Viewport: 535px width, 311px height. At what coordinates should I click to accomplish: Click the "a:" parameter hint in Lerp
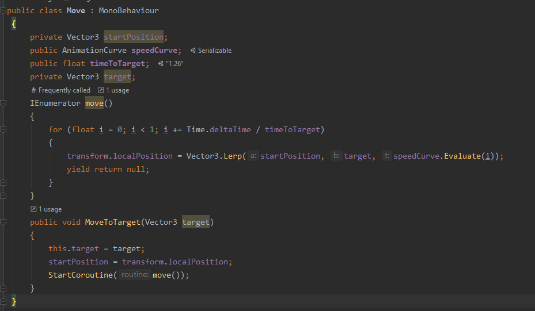253,156
